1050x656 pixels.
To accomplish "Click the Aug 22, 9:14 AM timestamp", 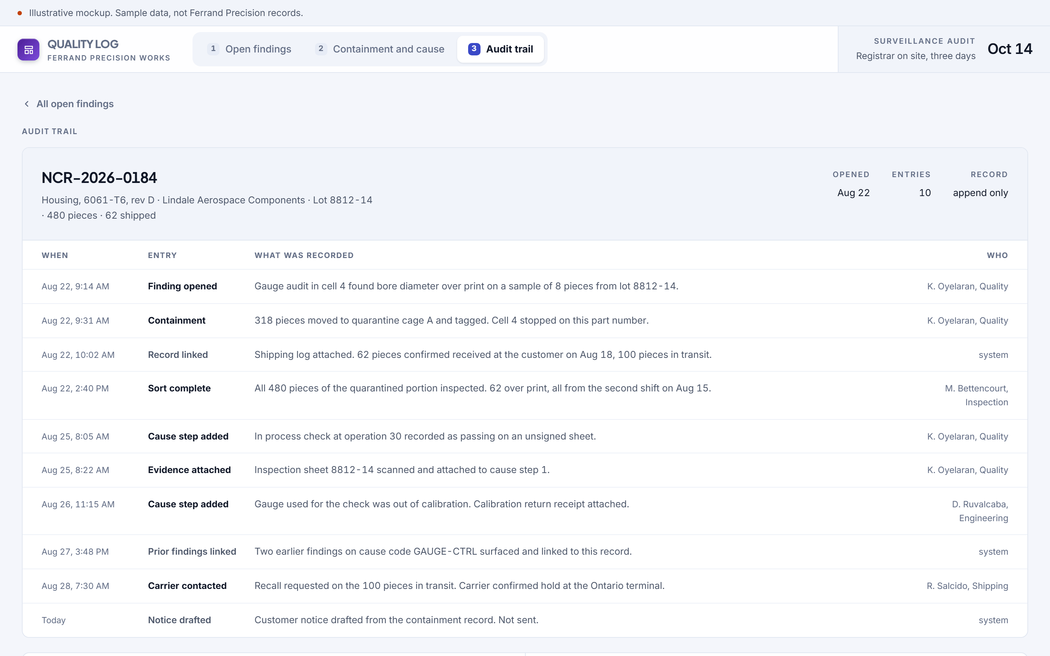I will pyautogui.click(x=75, y=286).
